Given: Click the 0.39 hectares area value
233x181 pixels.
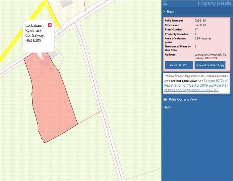Looking at the screenshot, I should (x=203, y=38).
